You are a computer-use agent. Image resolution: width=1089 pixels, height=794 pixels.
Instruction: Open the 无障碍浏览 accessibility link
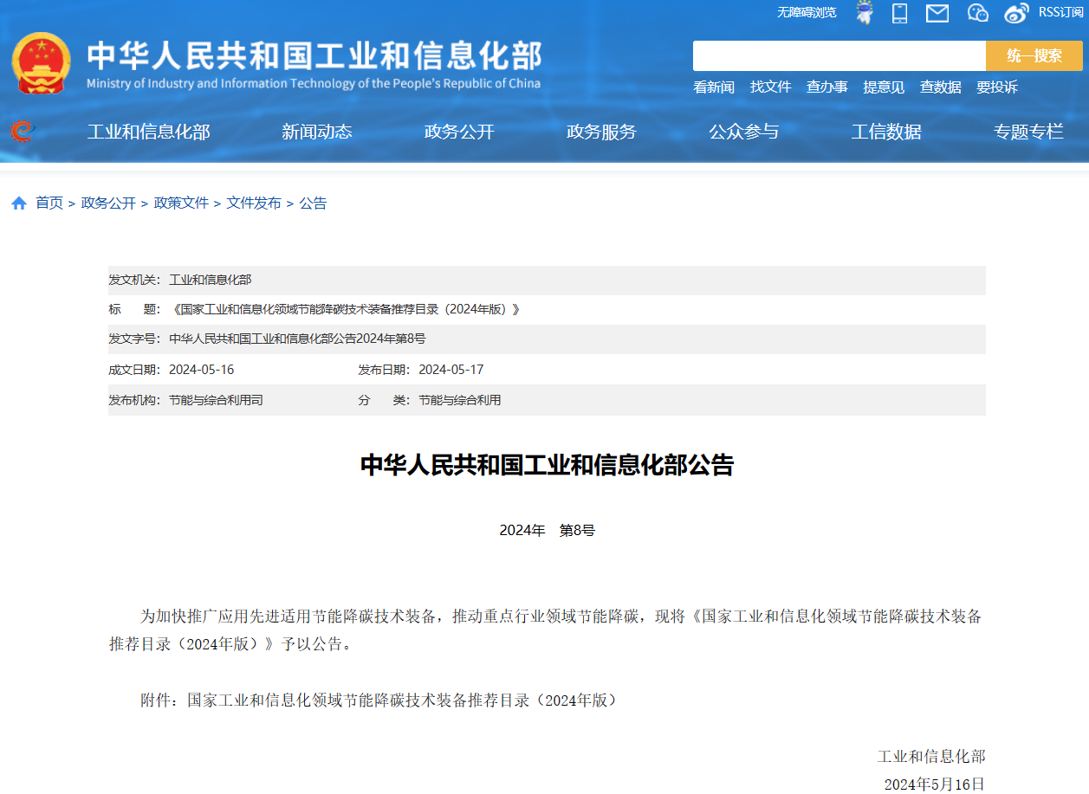[806, 13]
